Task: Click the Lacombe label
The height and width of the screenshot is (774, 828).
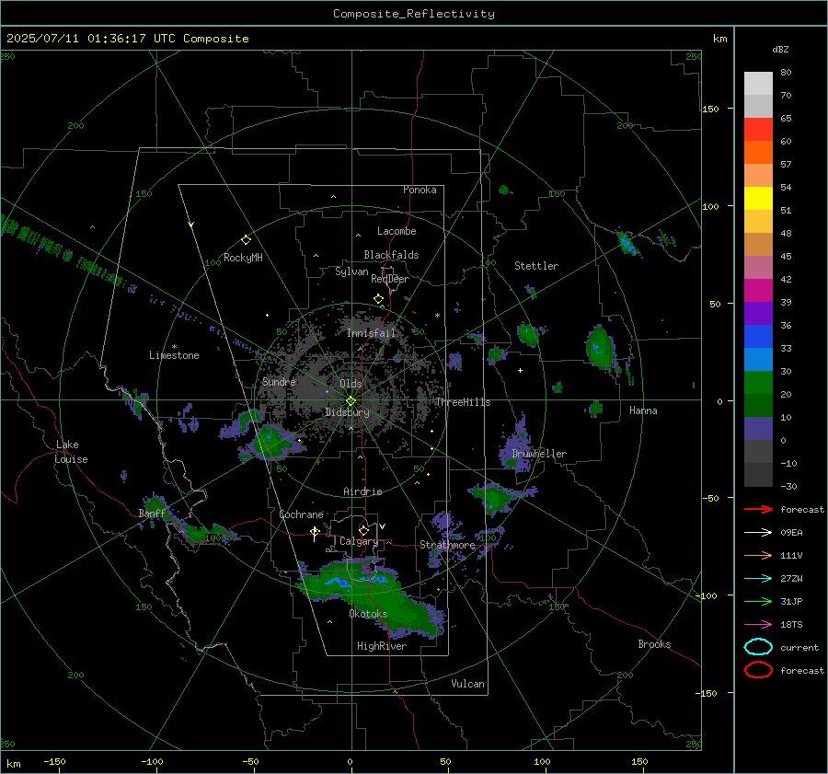Action: 397,231
